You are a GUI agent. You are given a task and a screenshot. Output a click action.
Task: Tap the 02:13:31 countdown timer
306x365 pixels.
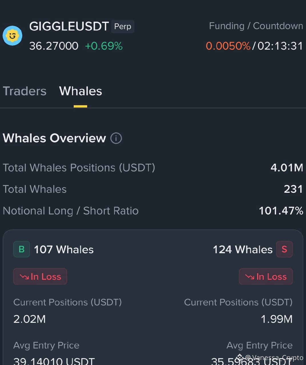coord(280,46)
